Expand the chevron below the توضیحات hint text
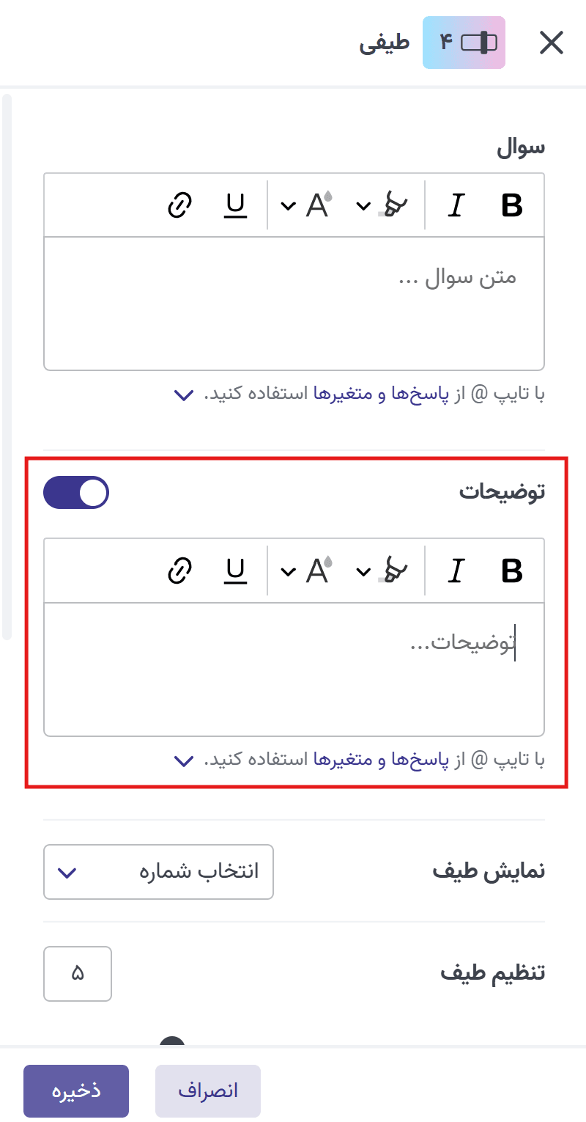 [184, 760]
